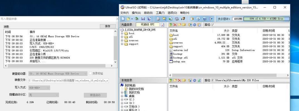
Task: Click the Make CD/DVD Image icon
Action: 158,19
